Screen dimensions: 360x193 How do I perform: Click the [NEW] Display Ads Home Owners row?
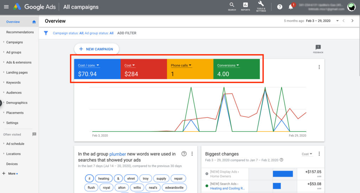(x=263, y=174)
